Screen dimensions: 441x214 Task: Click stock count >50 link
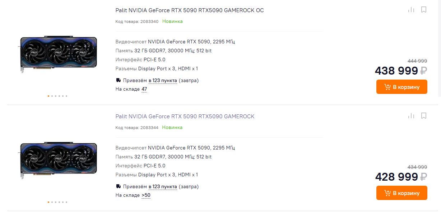point(146,195)
